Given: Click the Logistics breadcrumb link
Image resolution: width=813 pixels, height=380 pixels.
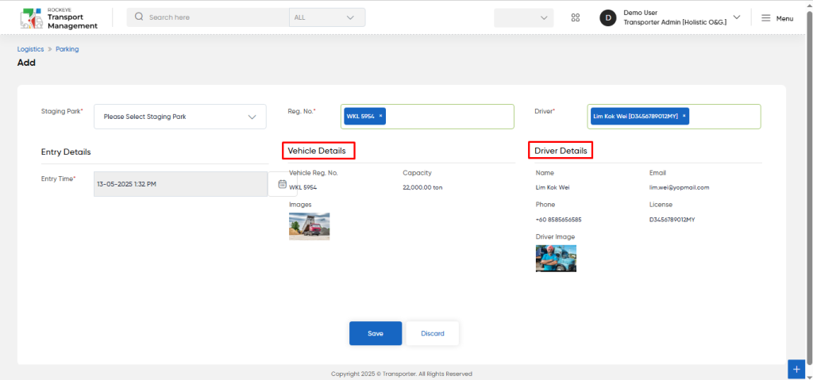Looking at the screenshot, I should click(31, 49).
